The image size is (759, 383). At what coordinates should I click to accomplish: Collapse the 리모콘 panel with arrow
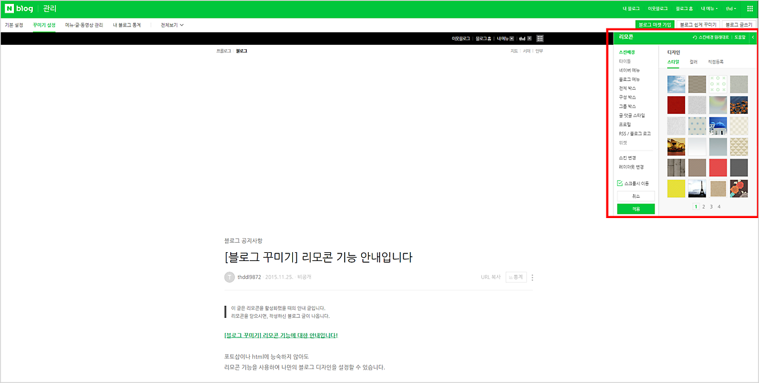coord(753,38)
